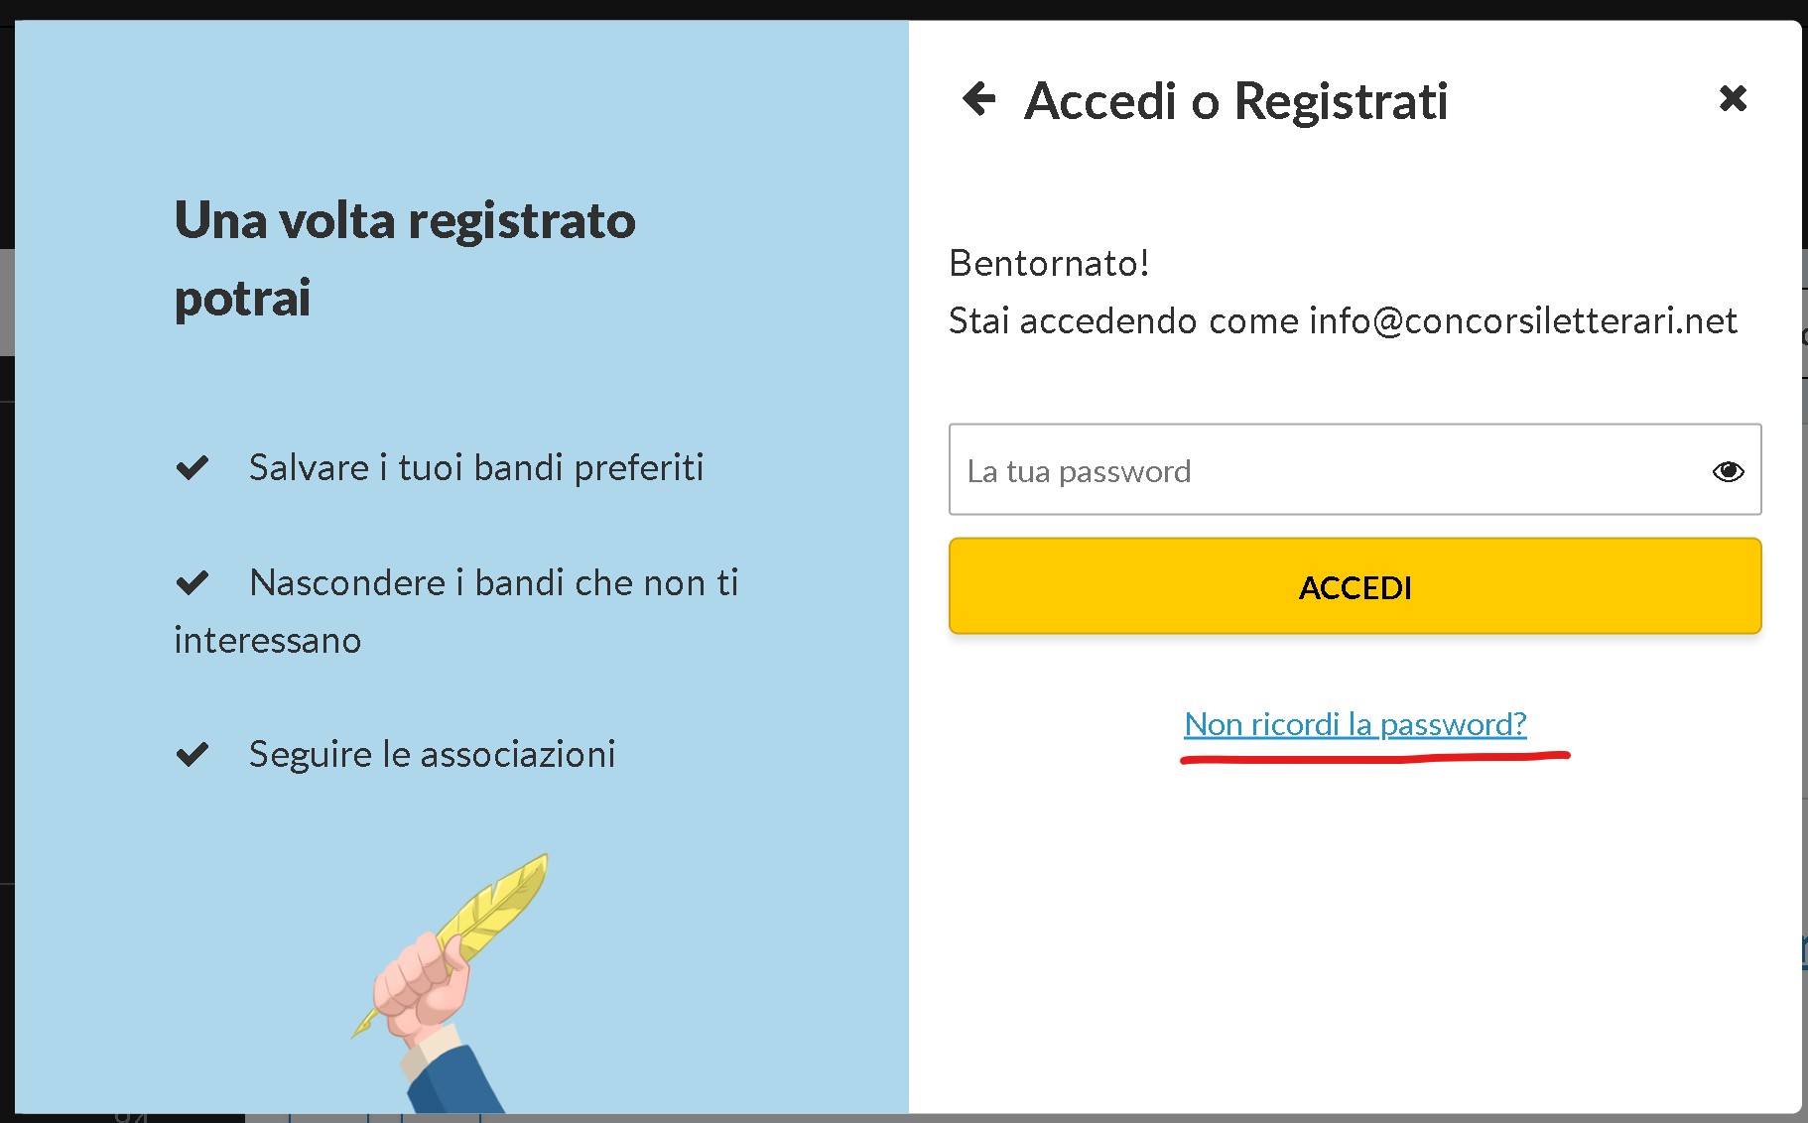Select the Salvare i tuoi bandi preferiti text

(476, 467)
